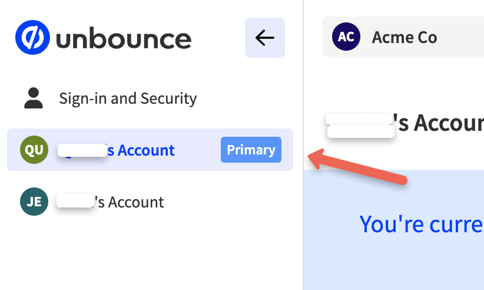
Task: Click the green QU avatar
Action: pos(34,150)
